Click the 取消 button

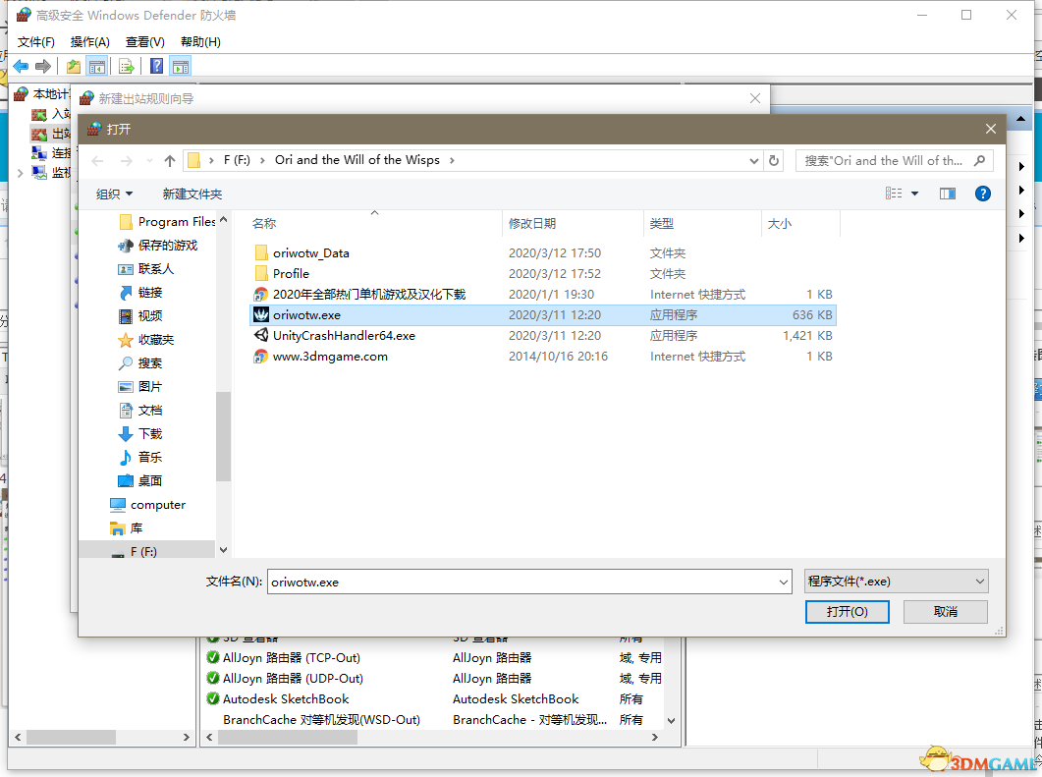[x=945, y=612]
